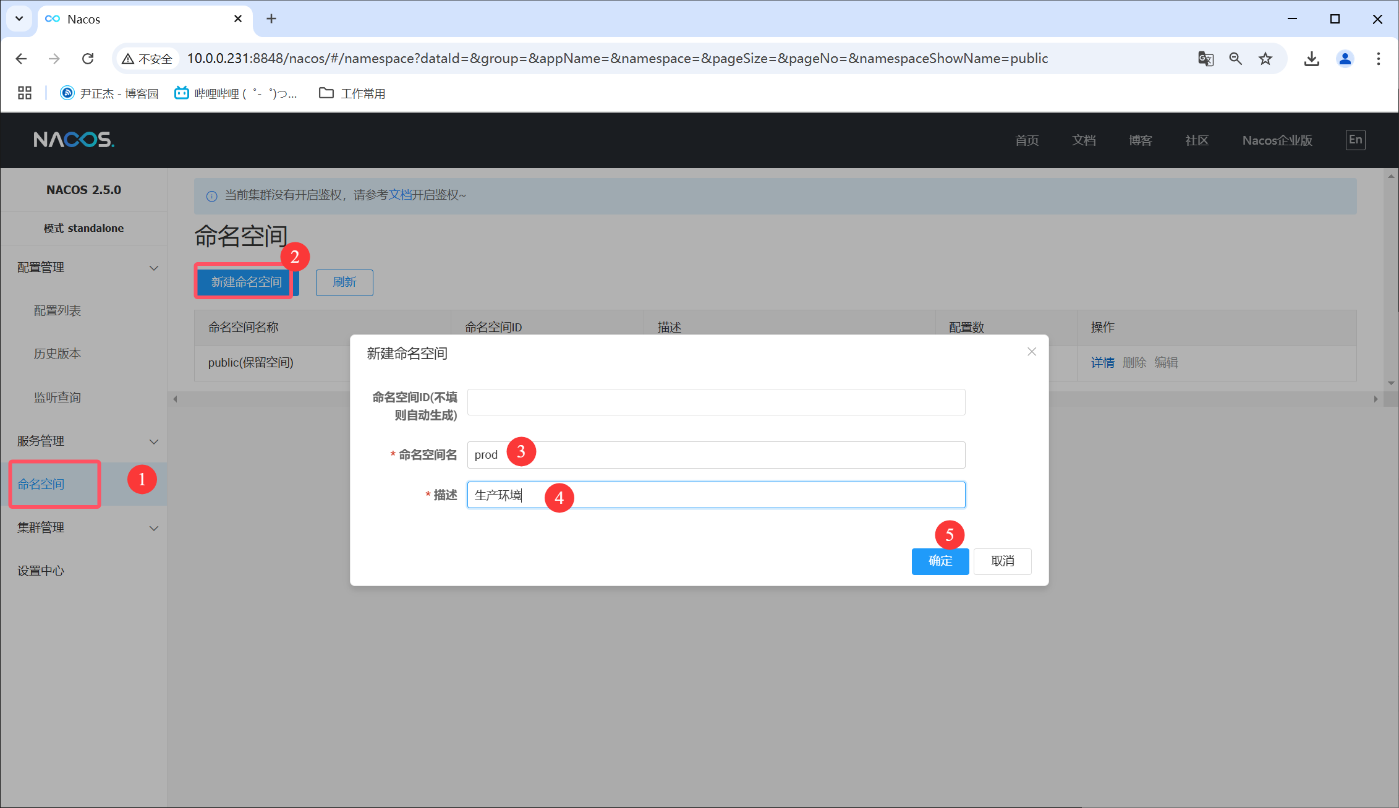The width and height of the screenshot is (1399, 808).
Task: Open the apps grid icon in bookmarks bar
Action: [25, 93]
